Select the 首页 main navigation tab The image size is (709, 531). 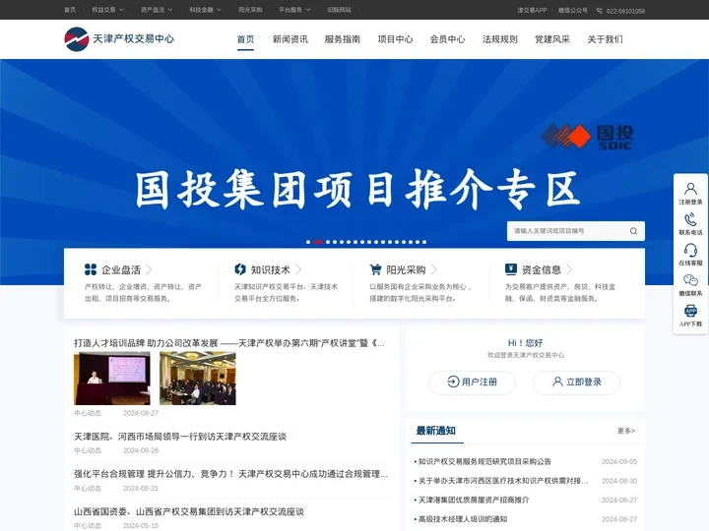[x=245, y=39]
